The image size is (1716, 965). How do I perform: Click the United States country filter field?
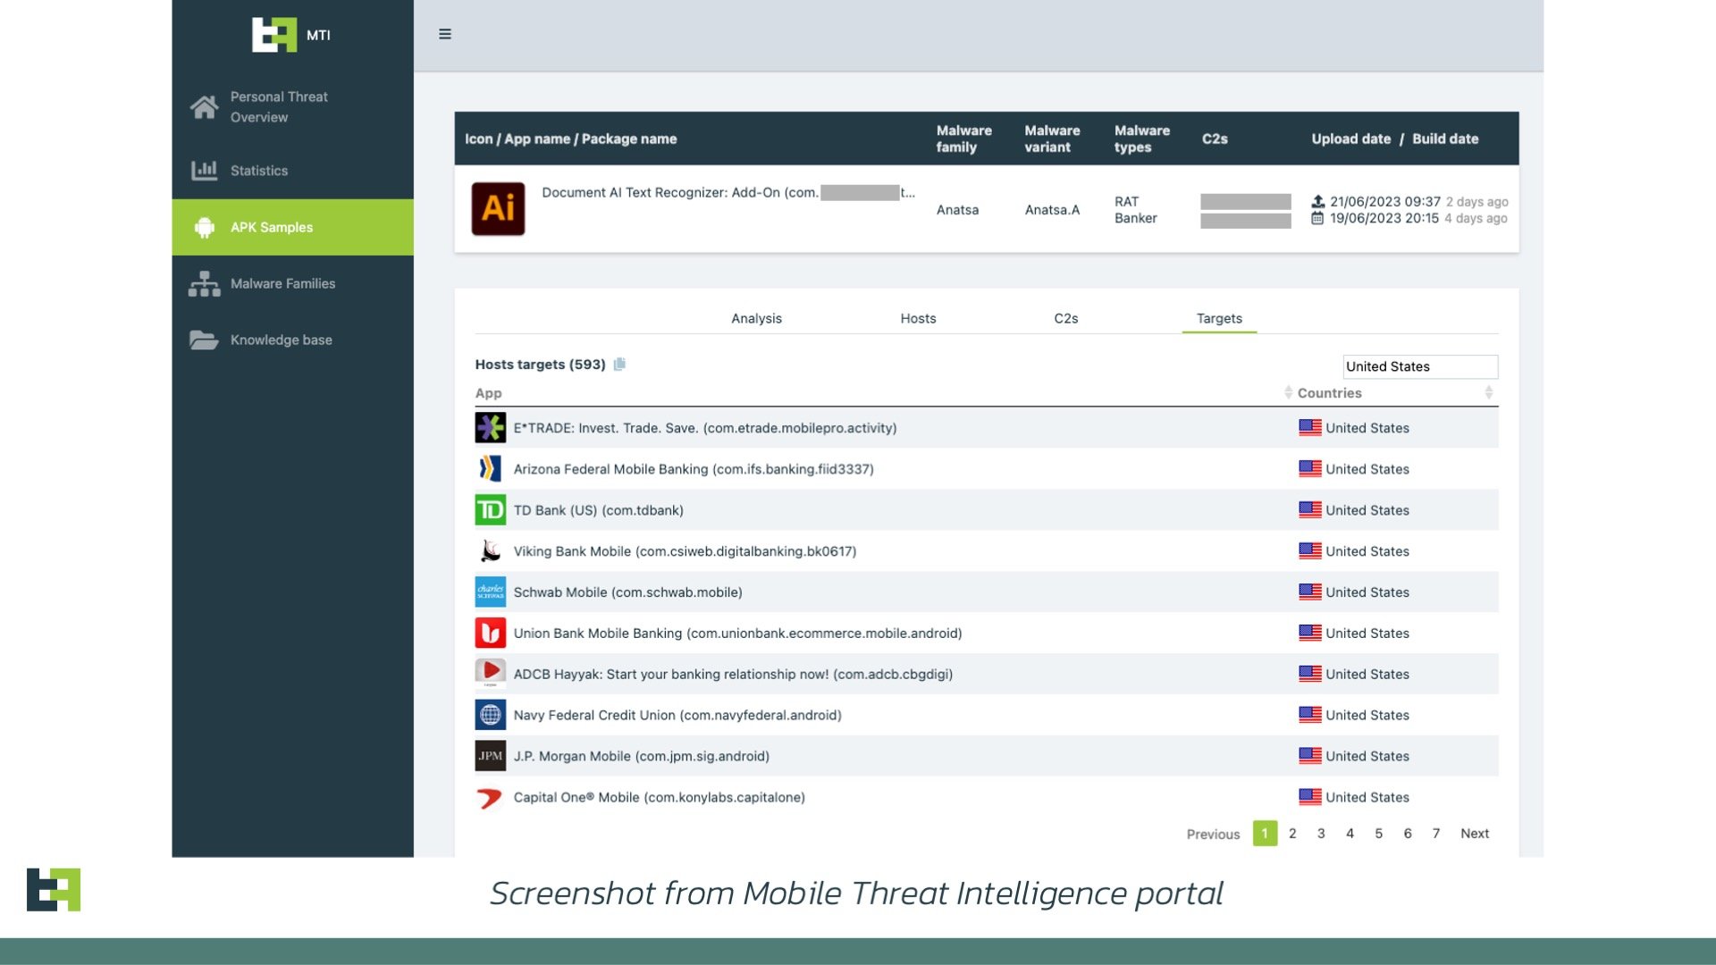1420,366
